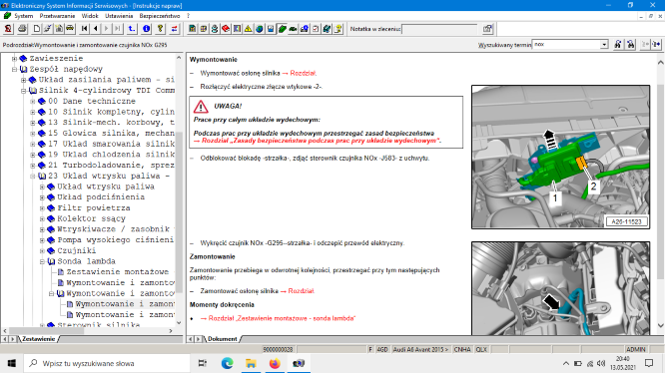Select the Czujniki tree item
Screen dimensions: 665x373
(76, 250)
